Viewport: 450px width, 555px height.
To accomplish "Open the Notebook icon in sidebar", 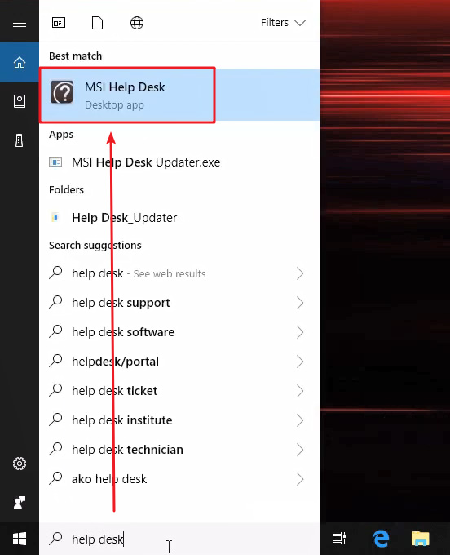I will (x=20, y=101).
